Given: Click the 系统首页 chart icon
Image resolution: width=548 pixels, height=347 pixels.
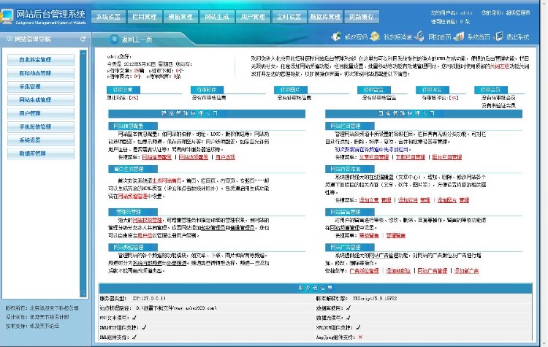Looking at the screenshot, I should point(459,37).
